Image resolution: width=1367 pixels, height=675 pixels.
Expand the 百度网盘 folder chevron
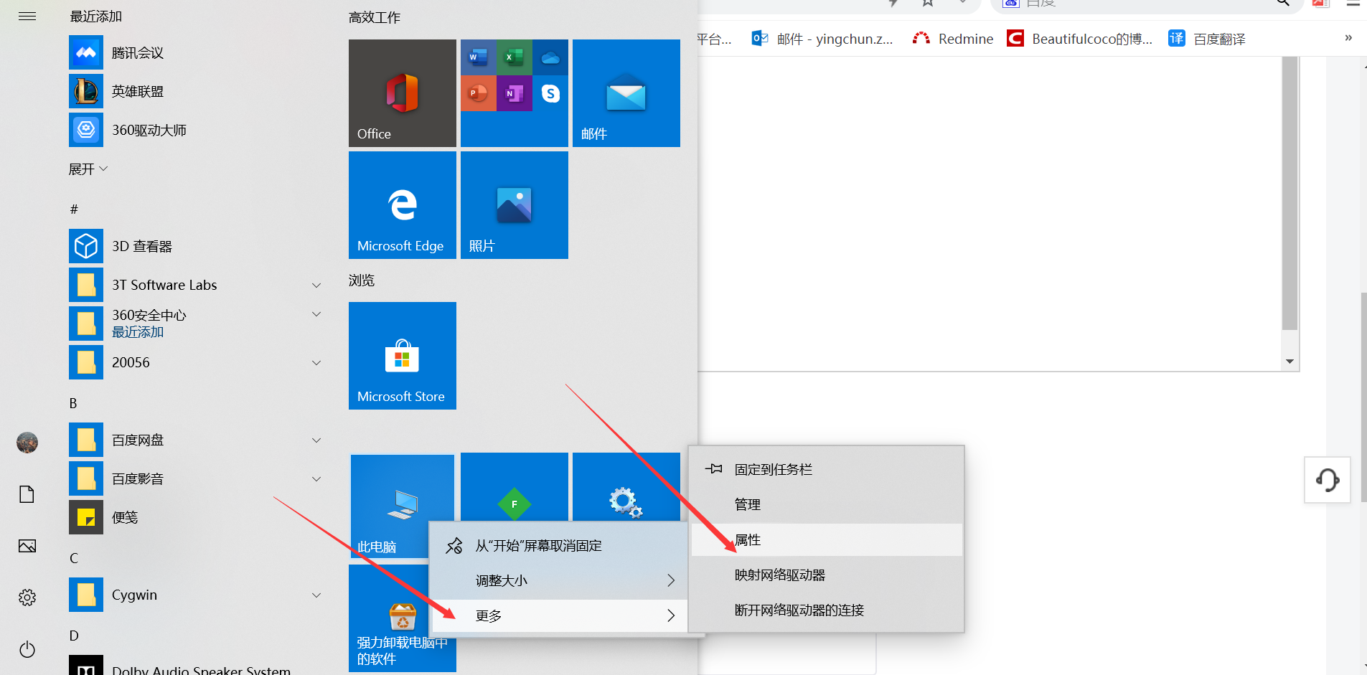coord(316,440)
